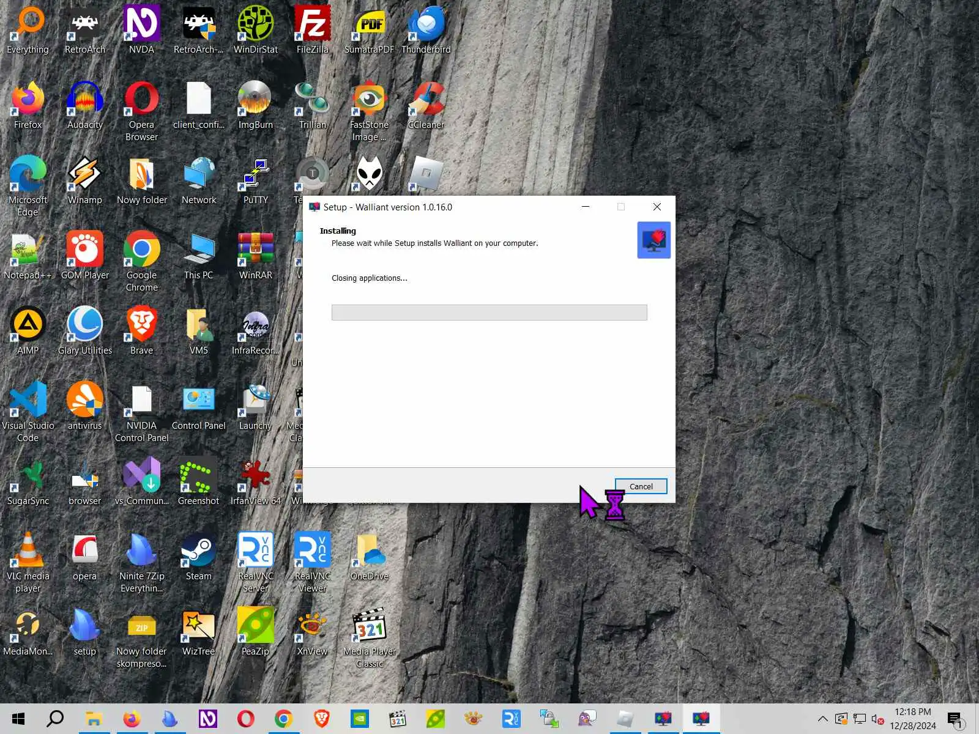The image size is (979, 734).
Task: Select the Glary Utilities desktop icon
Action: 85,331
